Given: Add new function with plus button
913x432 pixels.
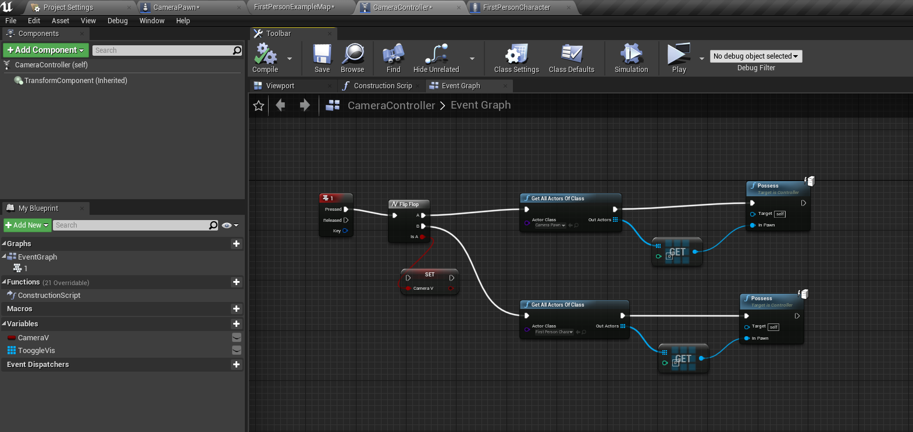Looking at the screenshot, I should 236,282.
